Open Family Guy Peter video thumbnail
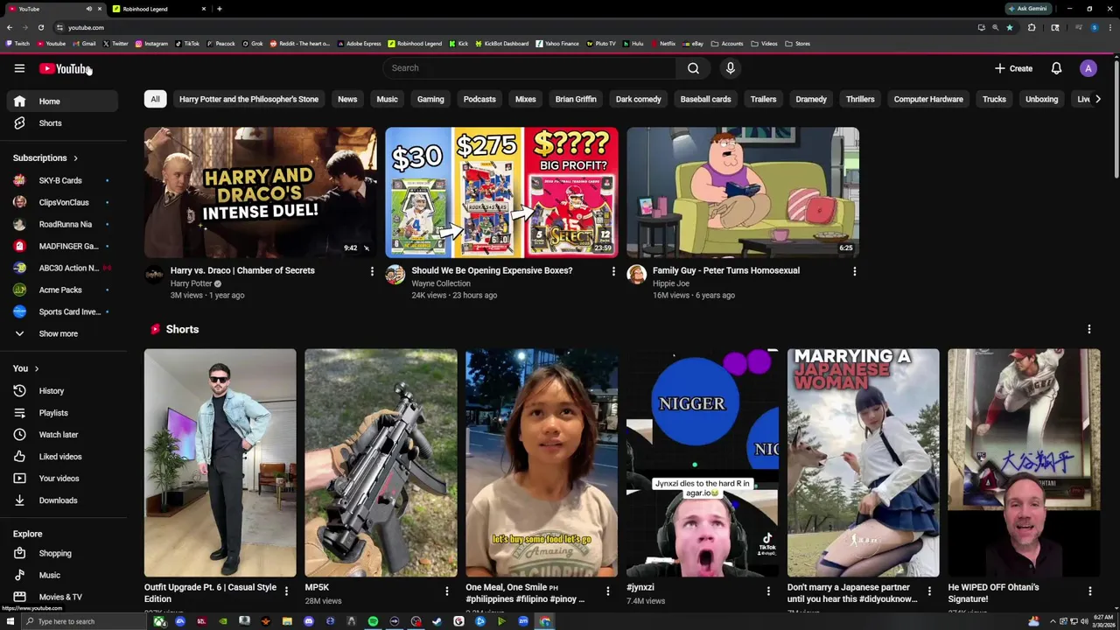Image resolution: width=1120 pixels, height=630 pixels. (743, 192)
